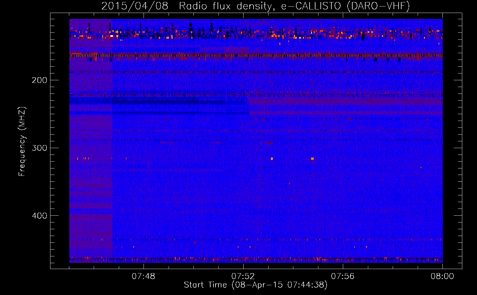Click the plot title "2015/04/08 Radio flux density, e-CALLISTO (DARO-VHF)"
The height and width of the screenshot is (295, 477).
tap(256, 6)
